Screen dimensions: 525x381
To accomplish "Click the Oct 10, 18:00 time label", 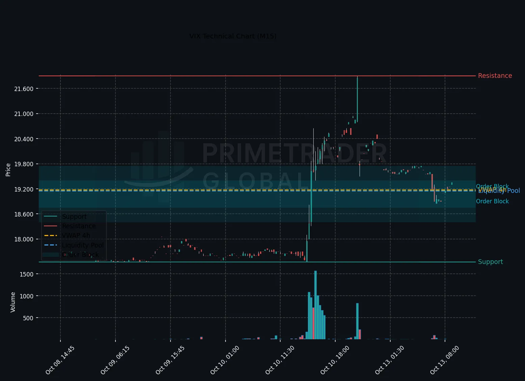I will pos(334,360).
